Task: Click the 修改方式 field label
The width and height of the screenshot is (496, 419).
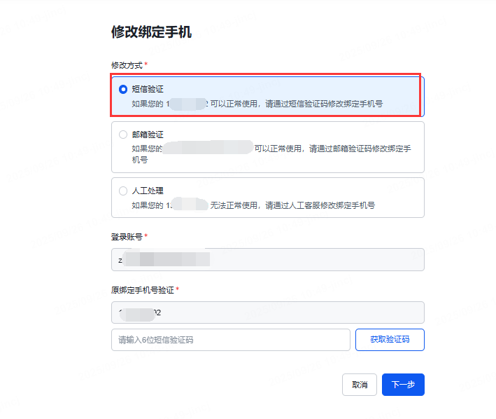Action: tap(127, 65)
